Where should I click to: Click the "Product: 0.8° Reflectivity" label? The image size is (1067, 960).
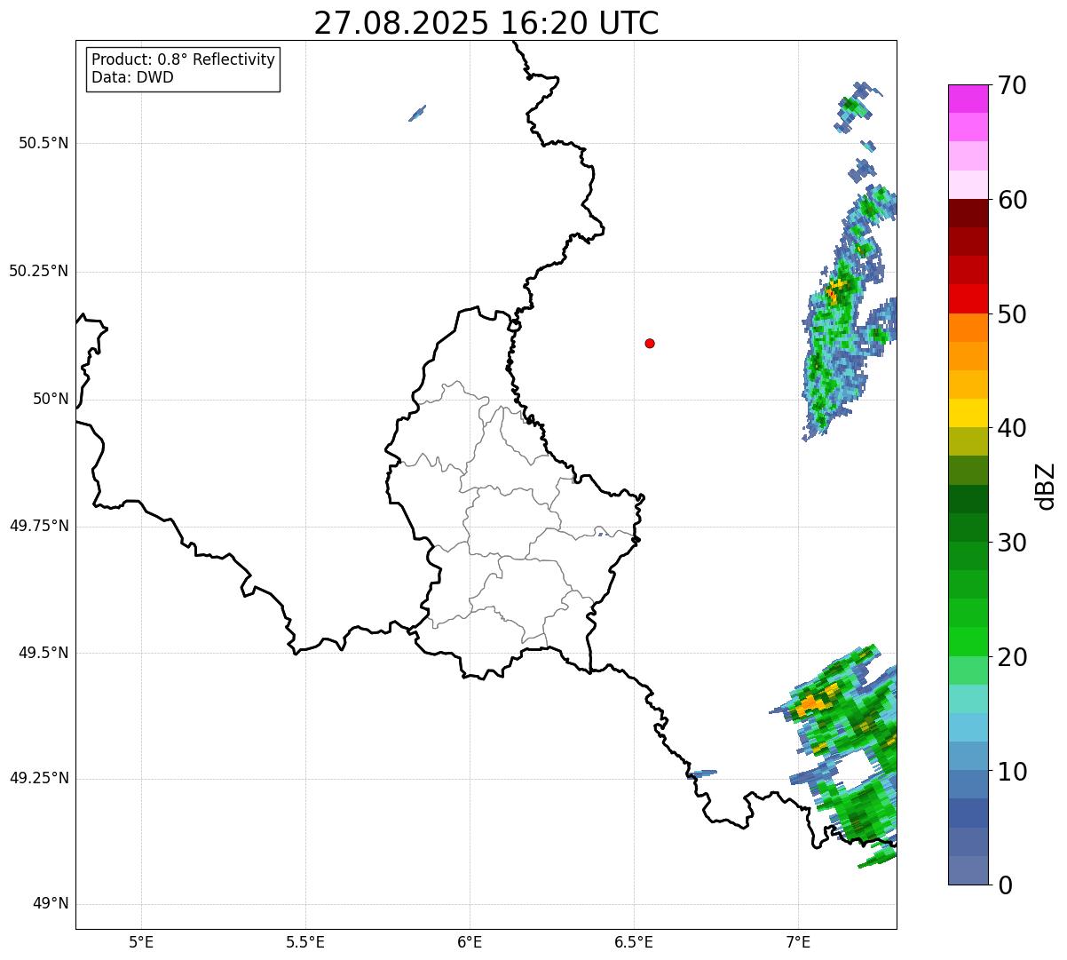tap(184, 60)
